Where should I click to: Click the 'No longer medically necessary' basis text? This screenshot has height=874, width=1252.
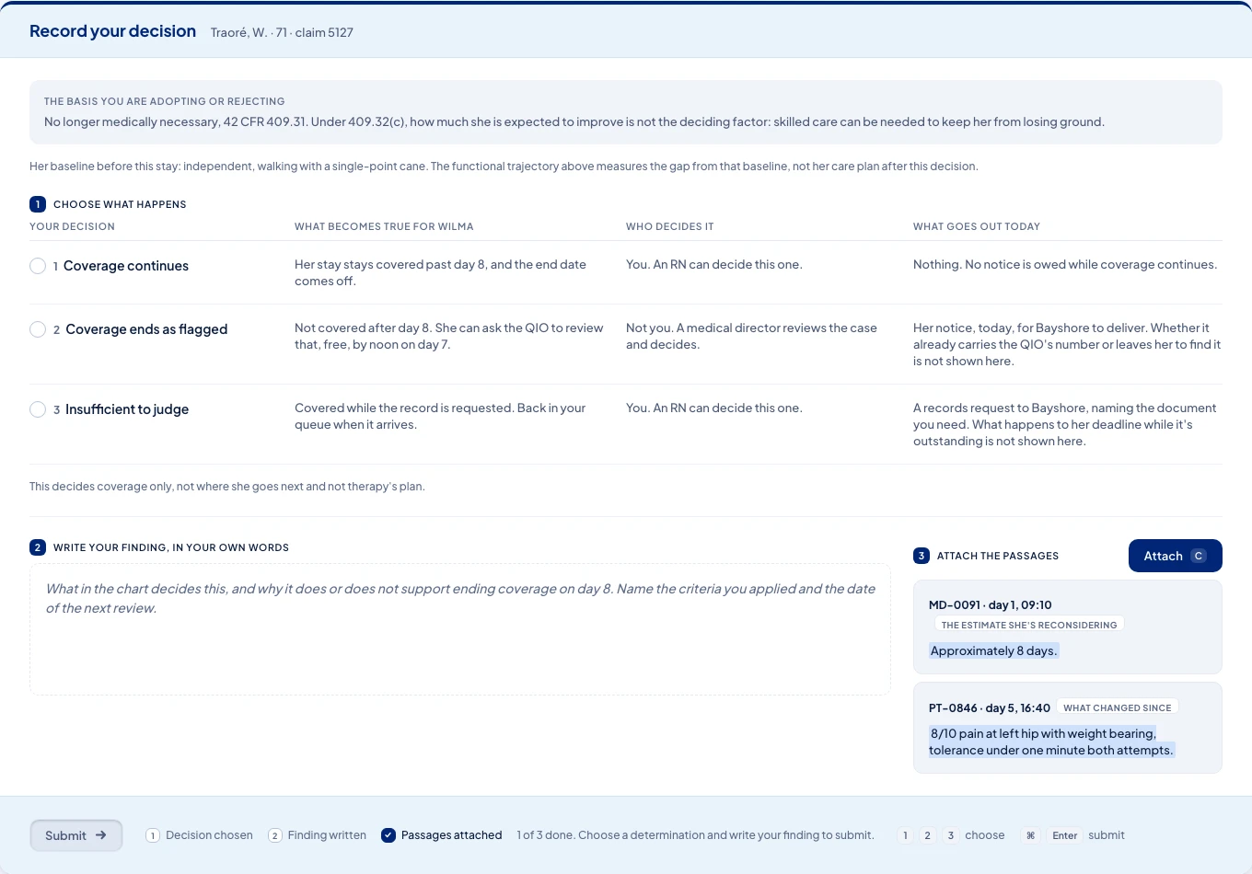click(x=574, y=121)
